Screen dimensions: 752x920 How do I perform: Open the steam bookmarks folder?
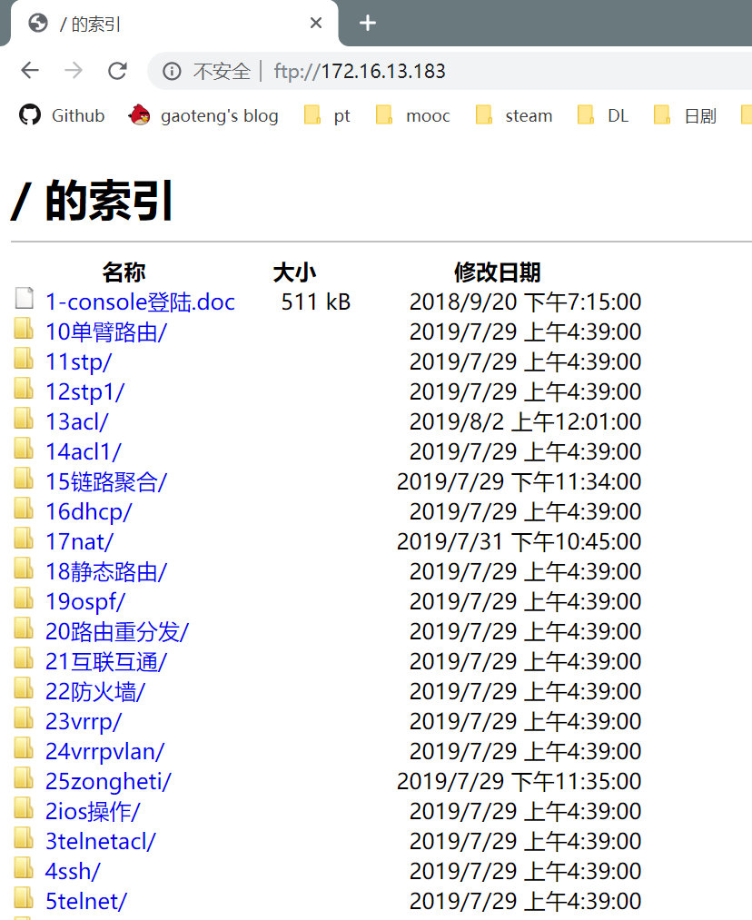(x=515, y=115)
